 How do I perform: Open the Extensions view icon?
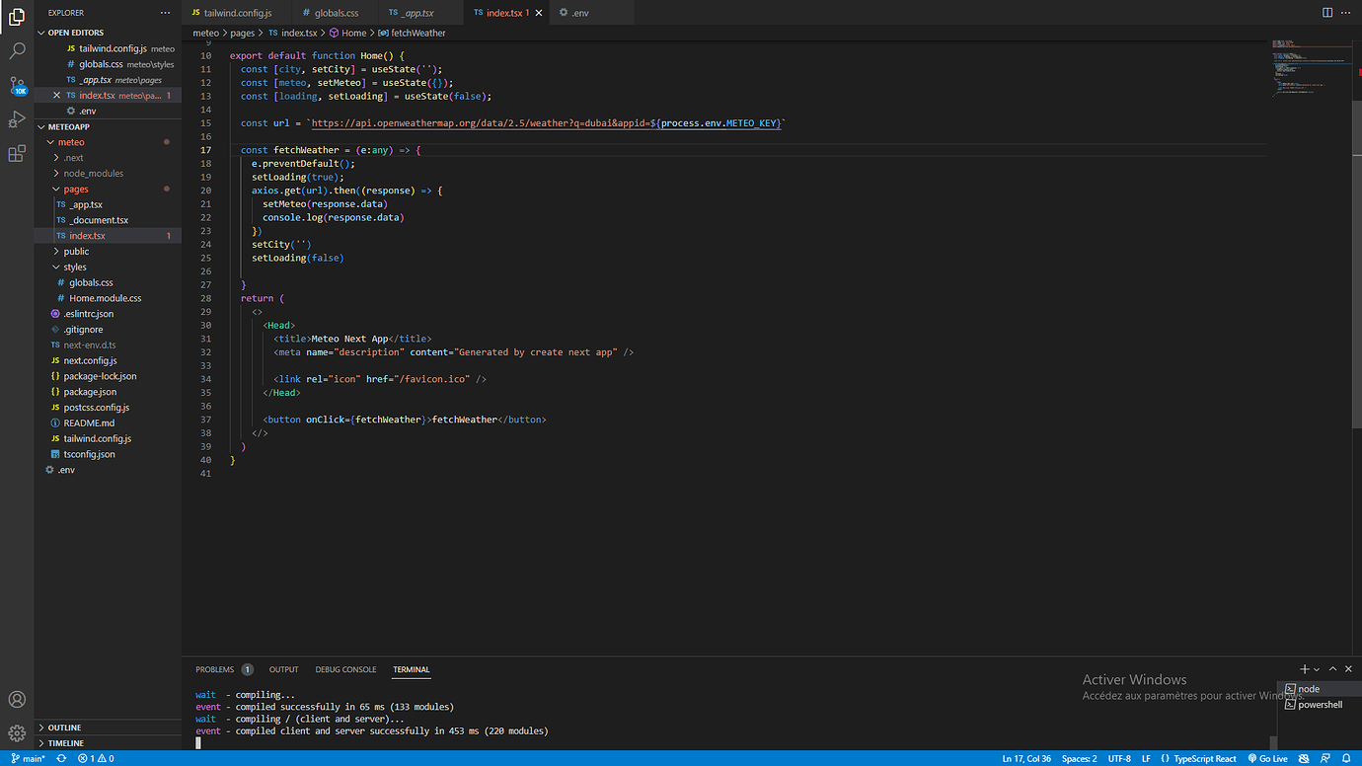[18, 153]
